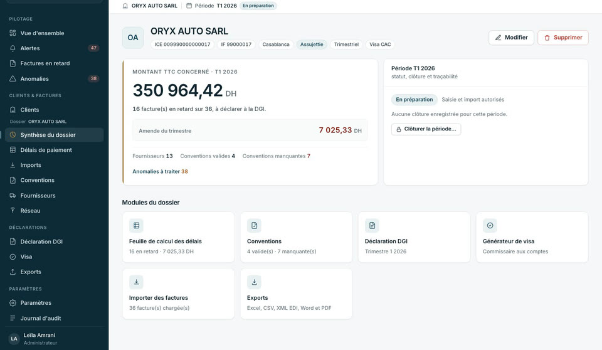Click Leïla Amrani user name
The height and width of the screenshot is (350, 602).
tap(39, 335)
